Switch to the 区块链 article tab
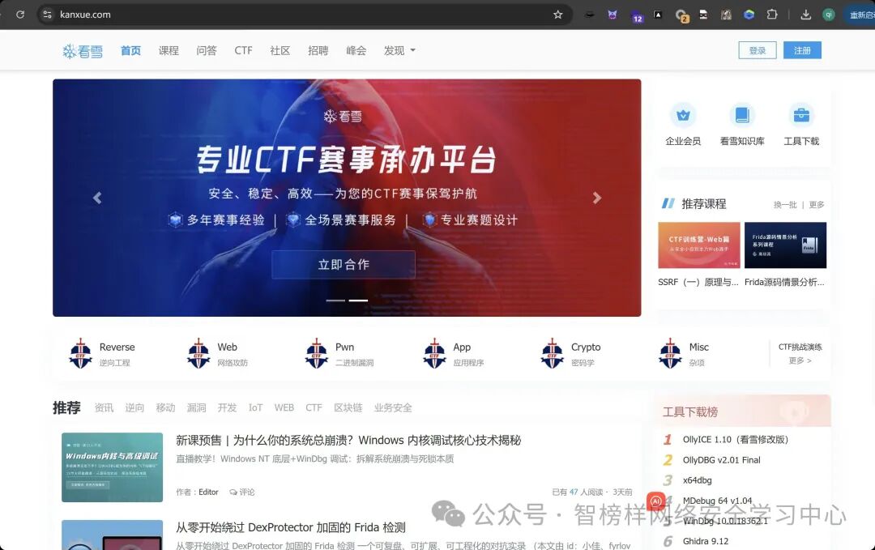 [348, 407]
